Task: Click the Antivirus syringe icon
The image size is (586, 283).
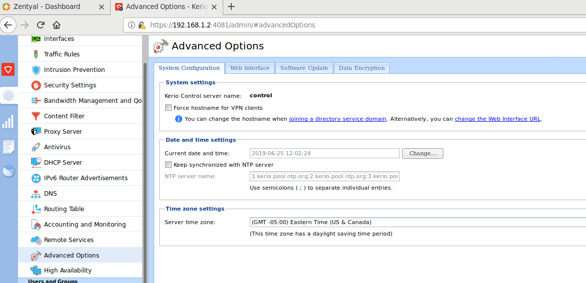Action: [x=36, y=147]
